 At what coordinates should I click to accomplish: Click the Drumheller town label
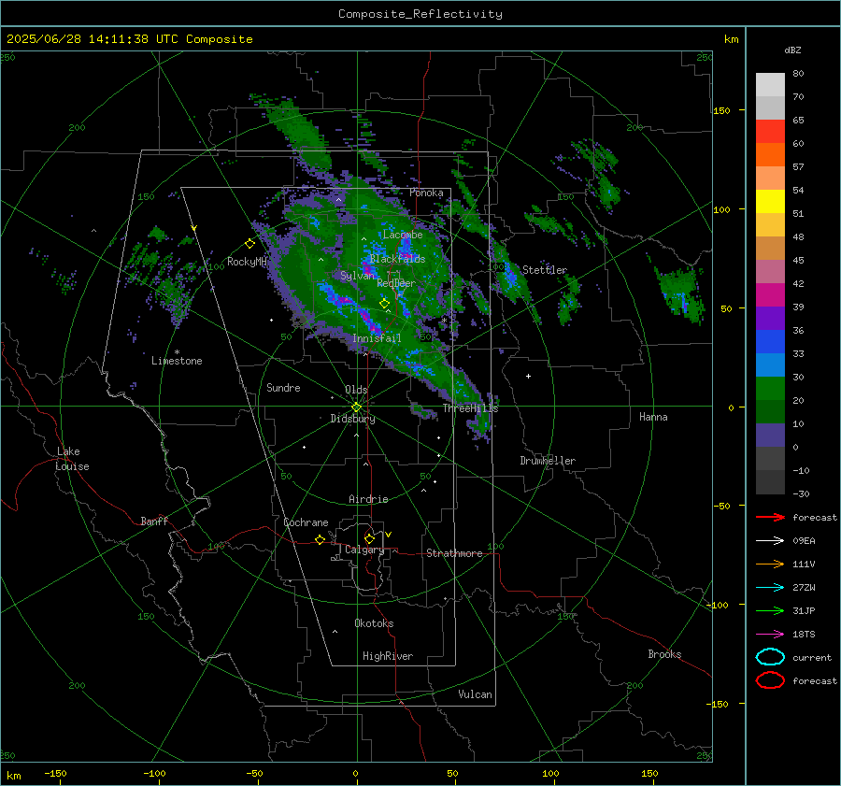click(548, 461)
